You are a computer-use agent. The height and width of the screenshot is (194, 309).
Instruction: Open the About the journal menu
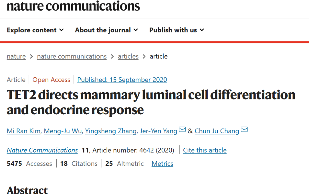click(x=106, y=30)
